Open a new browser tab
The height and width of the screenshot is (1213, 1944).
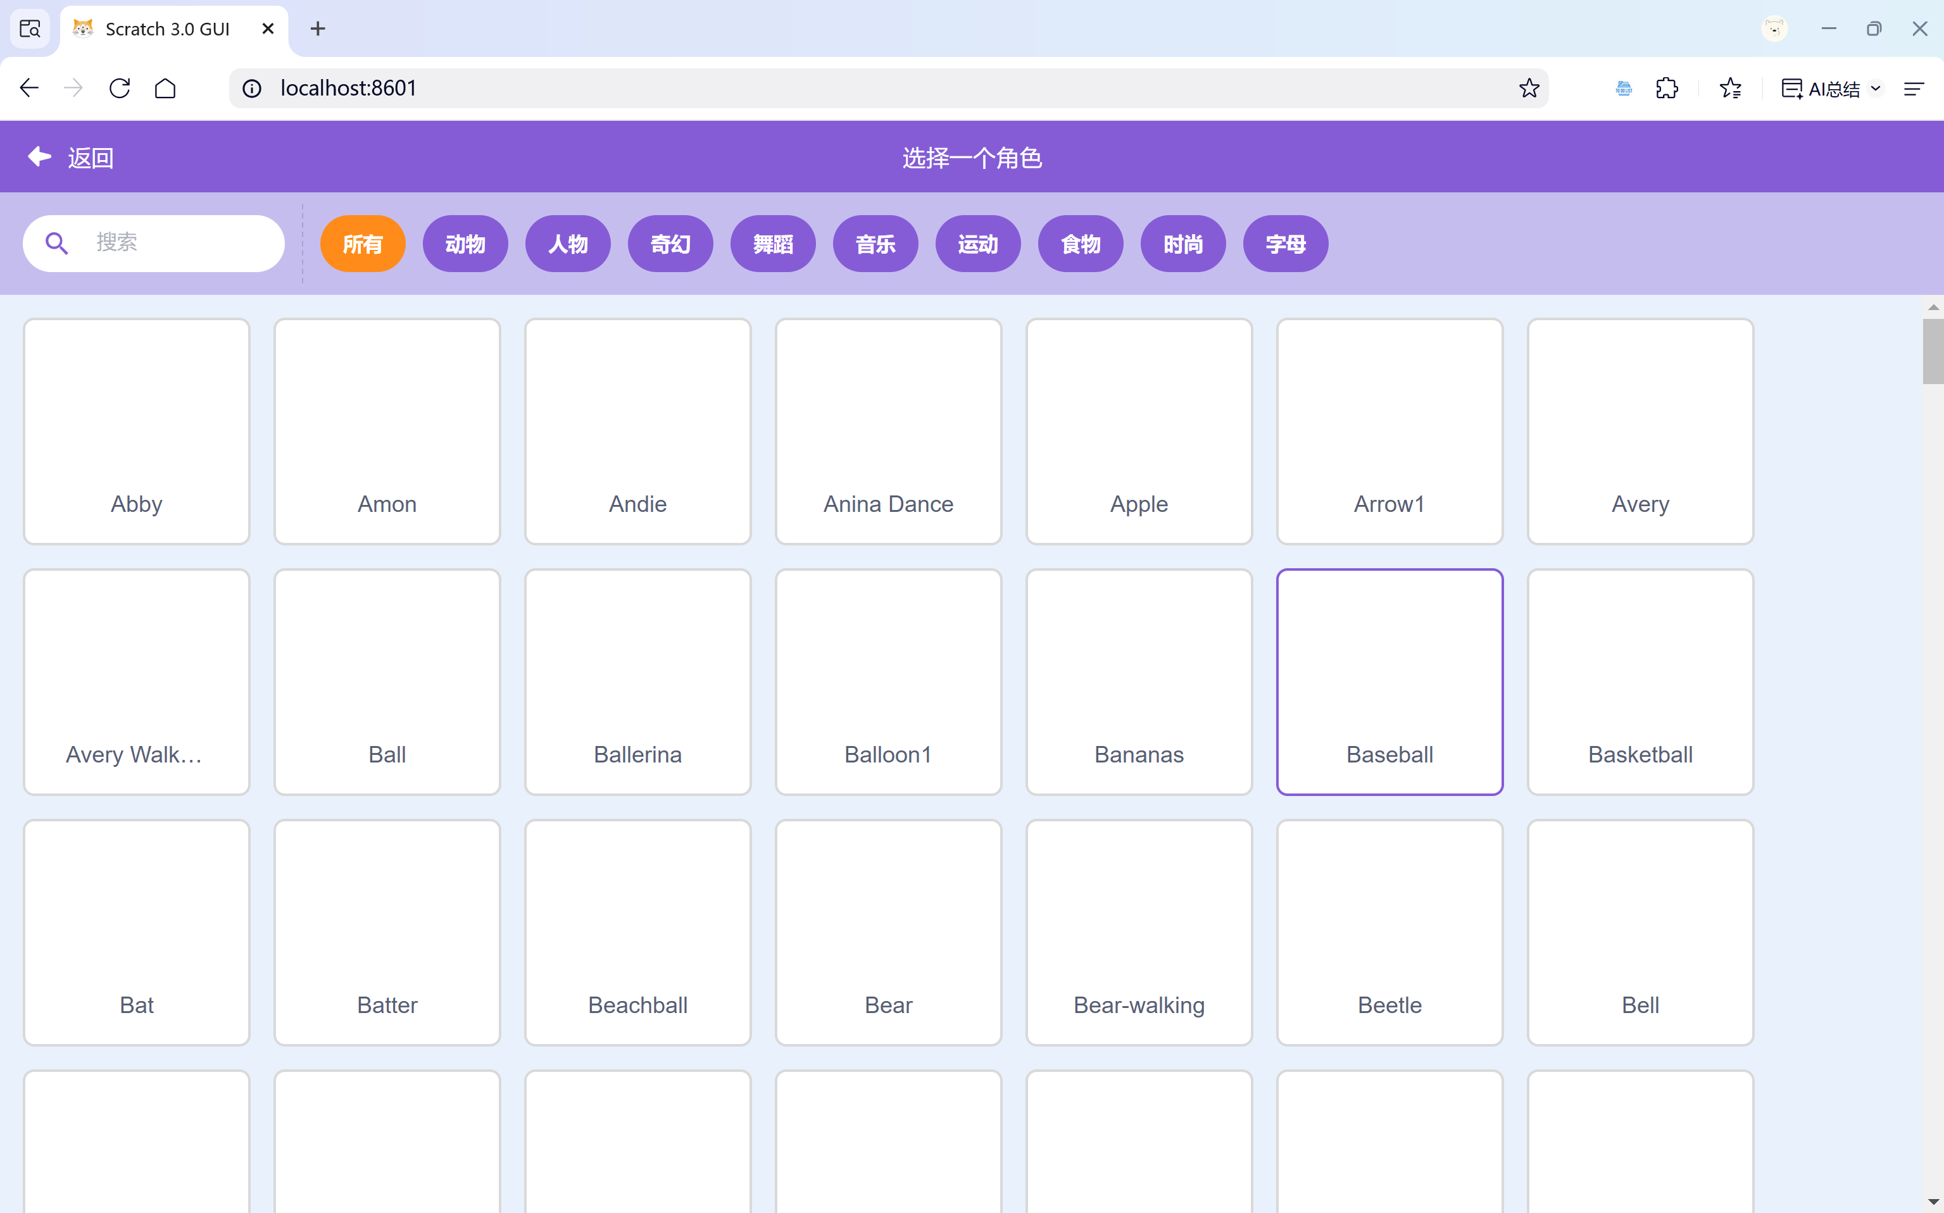click(x=318, y=29)
